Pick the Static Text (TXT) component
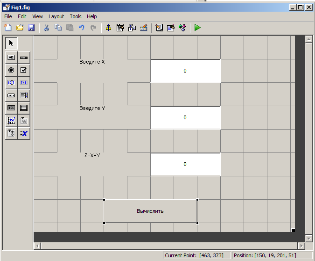Image resolution: width=315 pixels, height=261 pixels. 24,83
